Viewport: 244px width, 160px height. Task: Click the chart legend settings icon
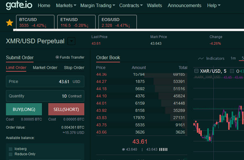[x=232, y=71]
